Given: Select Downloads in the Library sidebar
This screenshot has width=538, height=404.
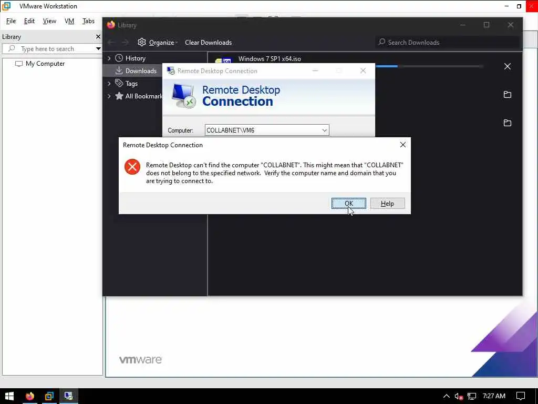Looking at the screenshot, I should point(141,71).
